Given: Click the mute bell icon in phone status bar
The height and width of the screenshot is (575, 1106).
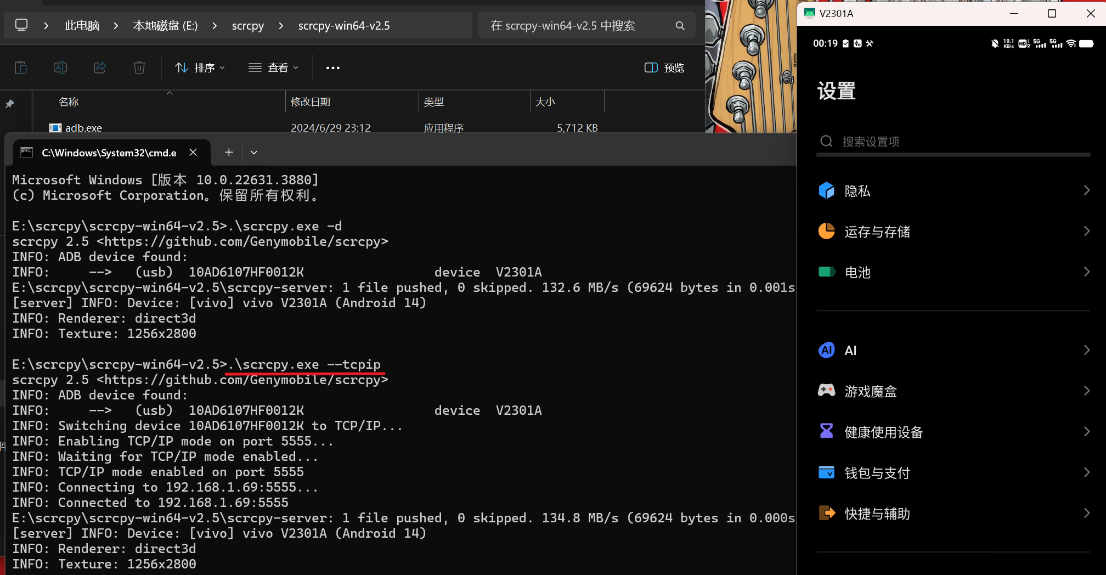Looking at the screenshot, I should pyautogui.click(x=995, y=43).
